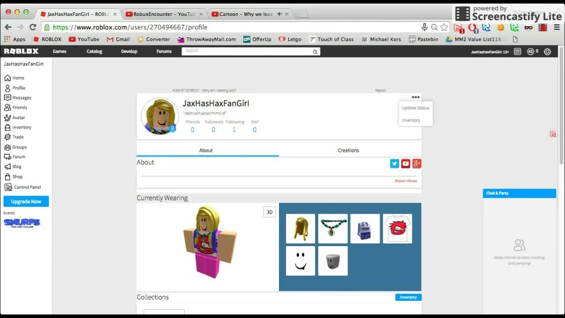
Task: Click the Following count number
Action: point(234,129)
